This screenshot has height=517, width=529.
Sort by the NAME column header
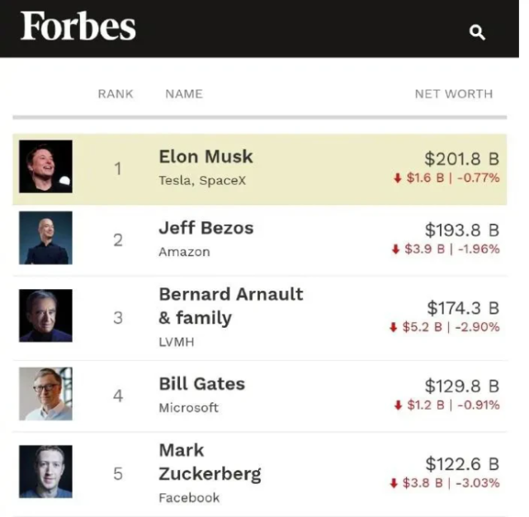click(x=184, y=94)
